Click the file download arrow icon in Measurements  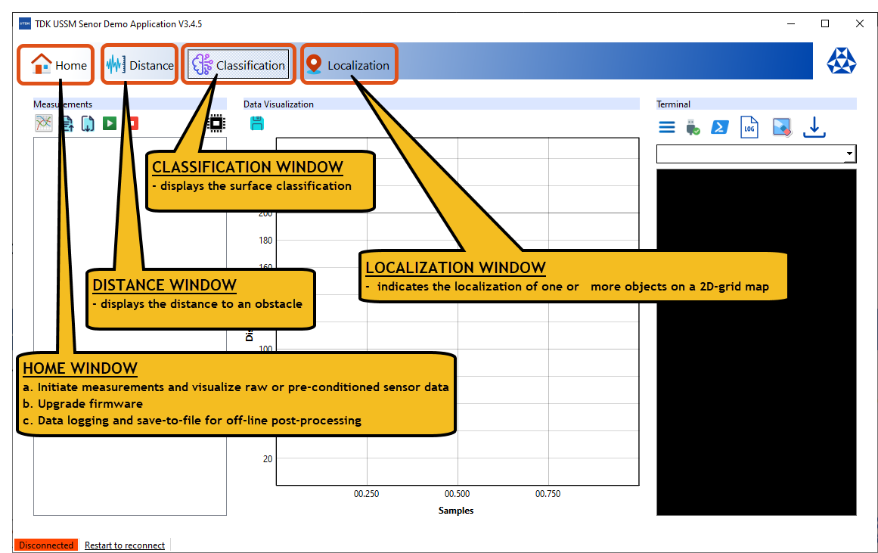pos(88,124)
